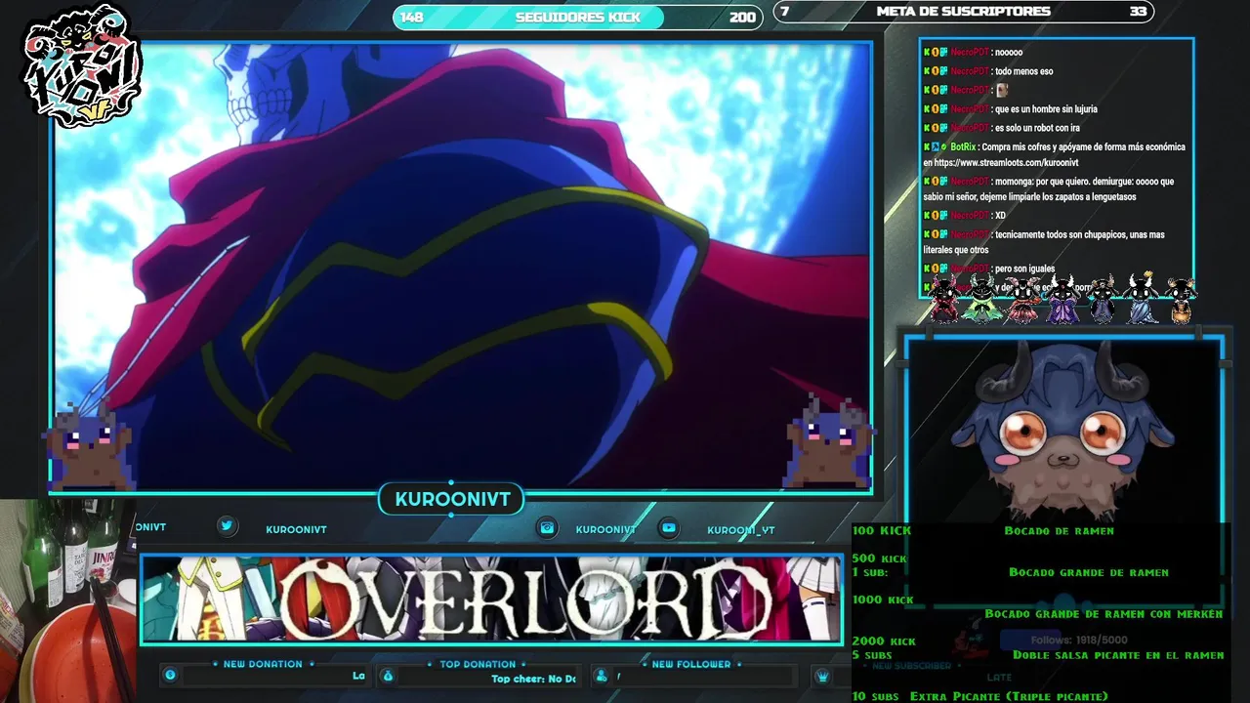
Task: Click the pixel goat mascot at the video's bottom-right
Action: (828, 443)
